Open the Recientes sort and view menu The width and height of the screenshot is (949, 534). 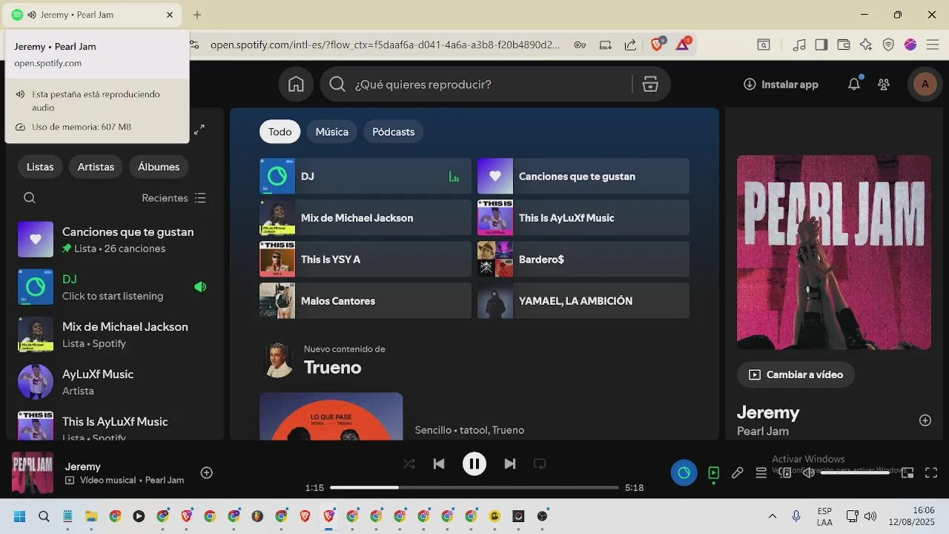[x=174, y=198]
